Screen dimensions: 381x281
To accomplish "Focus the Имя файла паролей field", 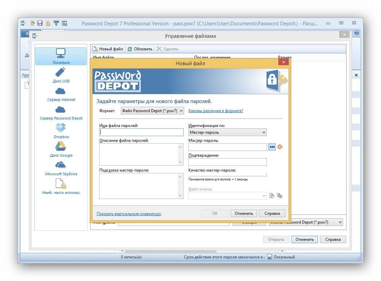I will coord(142,132).
